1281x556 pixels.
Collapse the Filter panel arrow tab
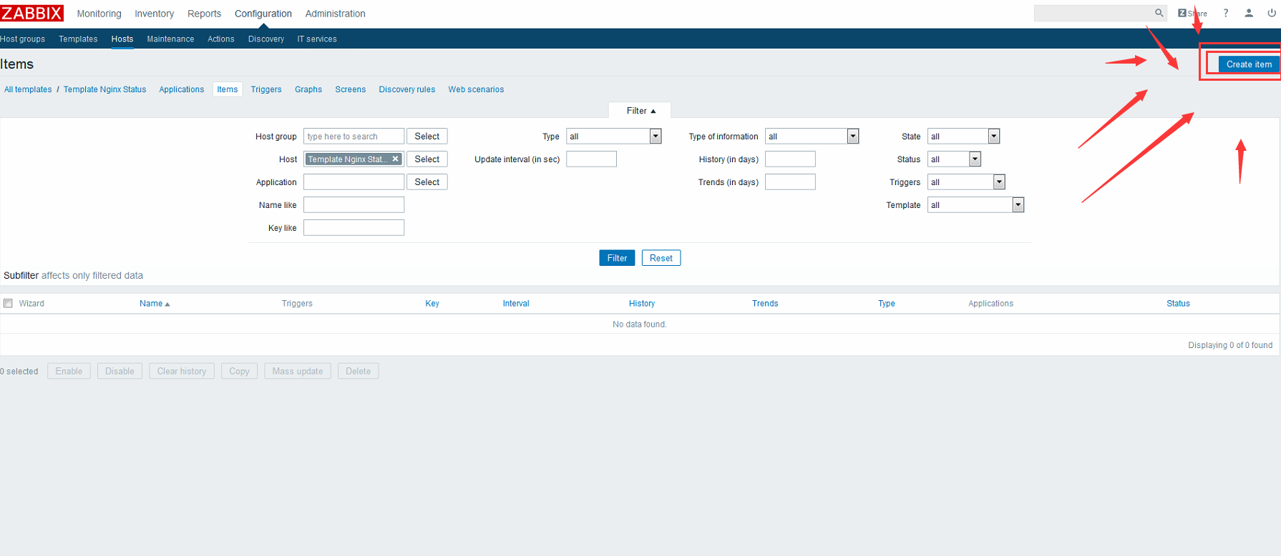640,111
